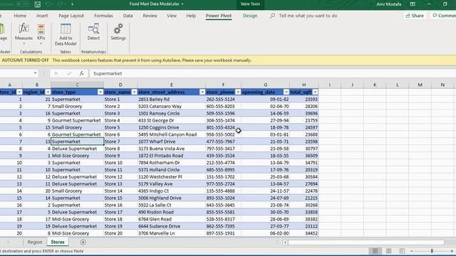Image resolution: width=456 pixels, height=256 pixels.
Task: Open the Review ribbon tab
Action: 150,16
